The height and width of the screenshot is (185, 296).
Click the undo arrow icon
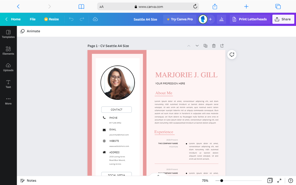(71, 19)
